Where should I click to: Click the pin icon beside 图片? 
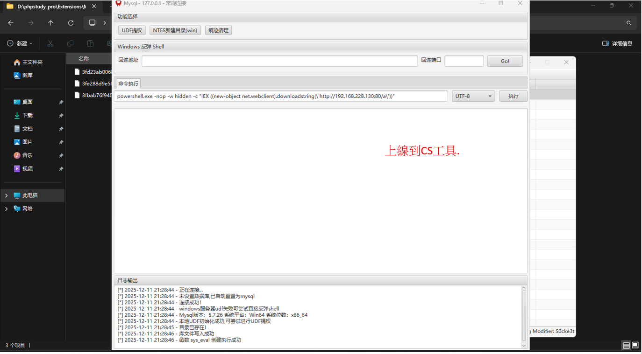point(61,142)
